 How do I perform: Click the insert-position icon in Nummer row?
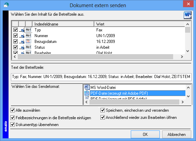click(x=22, y=36)
